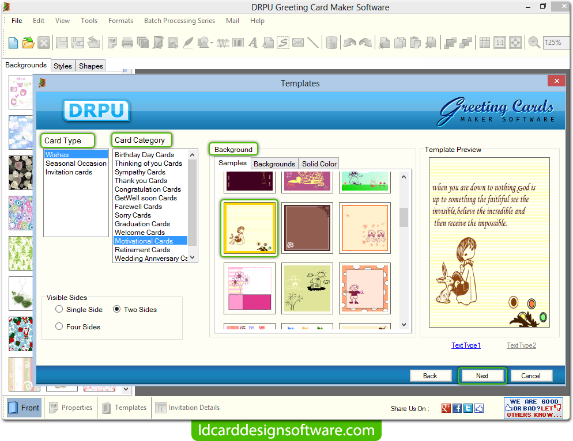573x441 pixels.
Task: Select Graduation Cards category
Action: pos(142,224)
